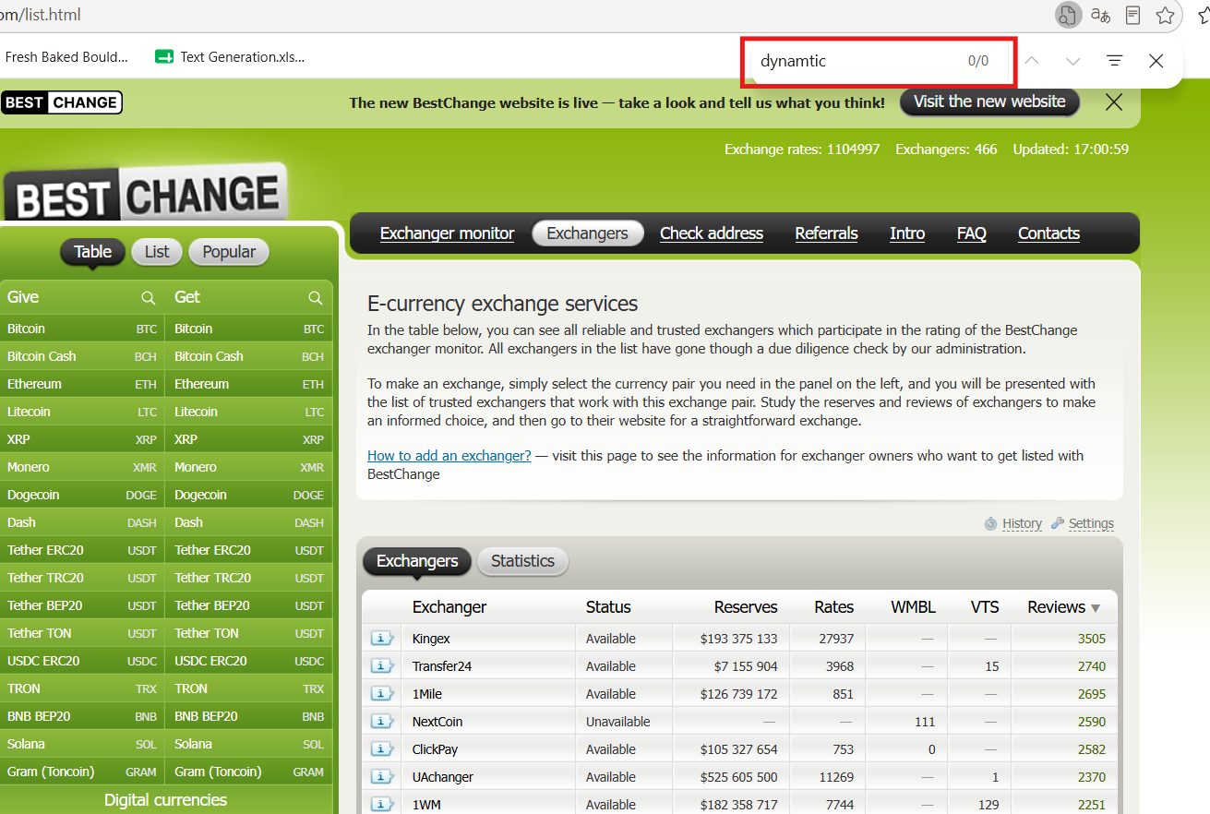1210x814 pixels.
Task: Select Solana in Give column
Action: point(82,744)
